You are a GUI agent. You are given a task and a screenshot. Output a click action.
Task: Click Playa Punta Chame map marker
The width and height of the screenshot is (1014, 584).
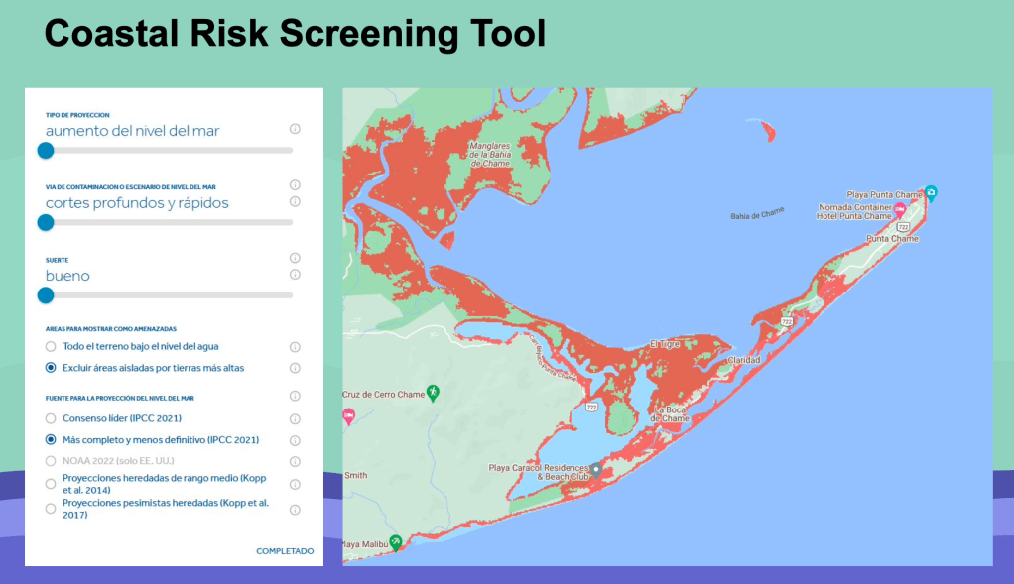coord(931,193)
